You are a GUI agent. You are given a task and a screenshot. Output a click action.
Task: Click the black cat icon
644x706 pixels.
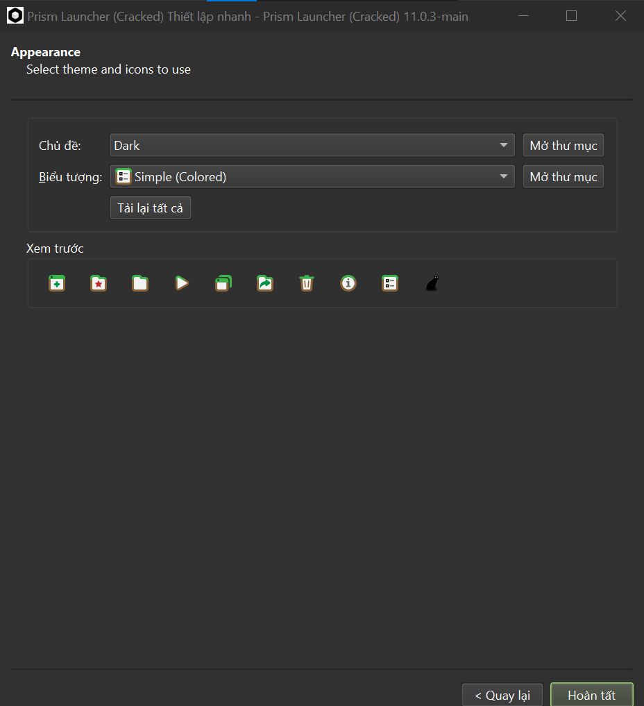pos(432,283)
